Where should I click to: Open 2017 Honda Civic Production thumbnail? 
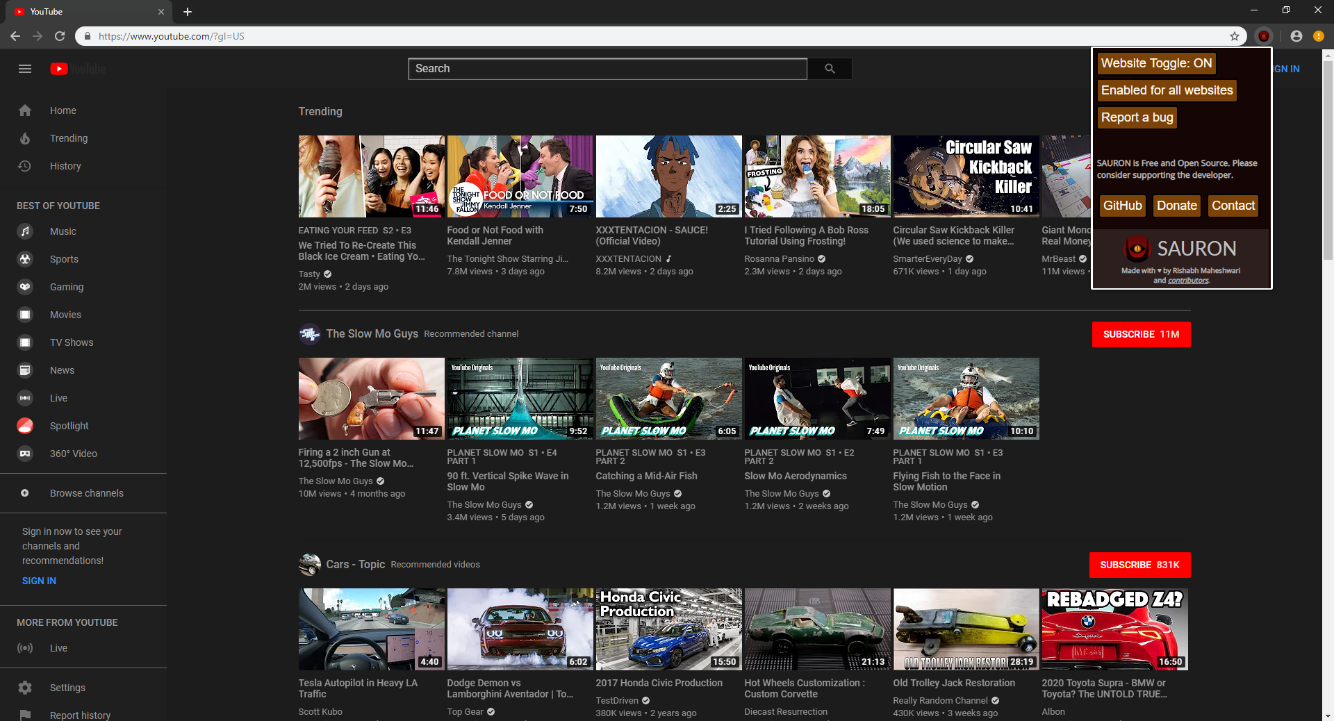(x=668, y=629)
